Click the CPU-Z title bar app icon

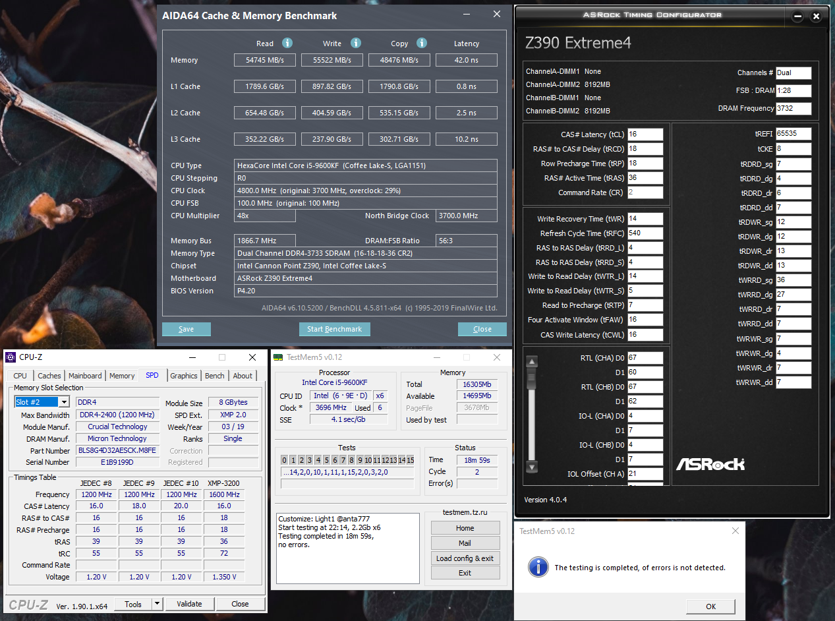[x=11, y=357]
